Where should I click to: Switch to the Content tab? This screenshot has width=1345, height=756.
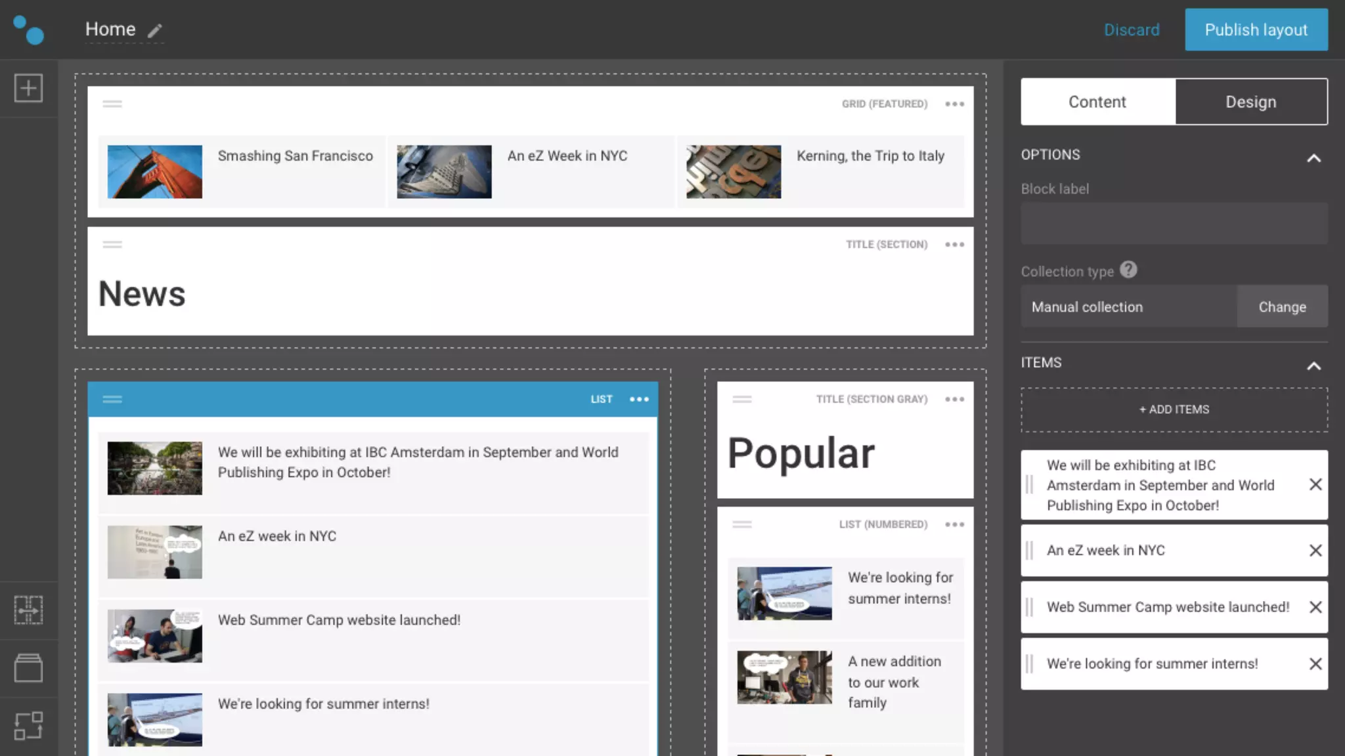click(x=1097, y=102)
